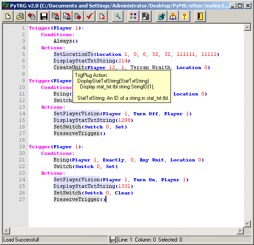Click the DisplayStatTxtString(214) action text
Viewport: 254px width, 245px height.
92,61
